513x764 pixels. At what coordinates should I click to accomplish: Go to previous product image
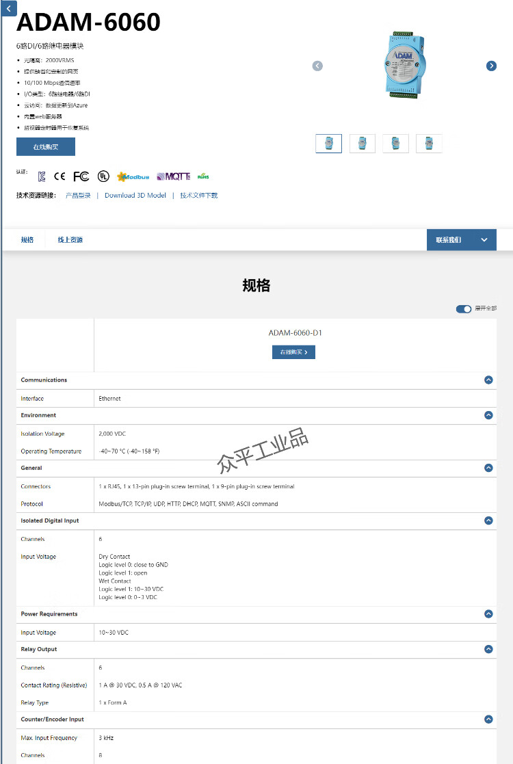point(317,66)
